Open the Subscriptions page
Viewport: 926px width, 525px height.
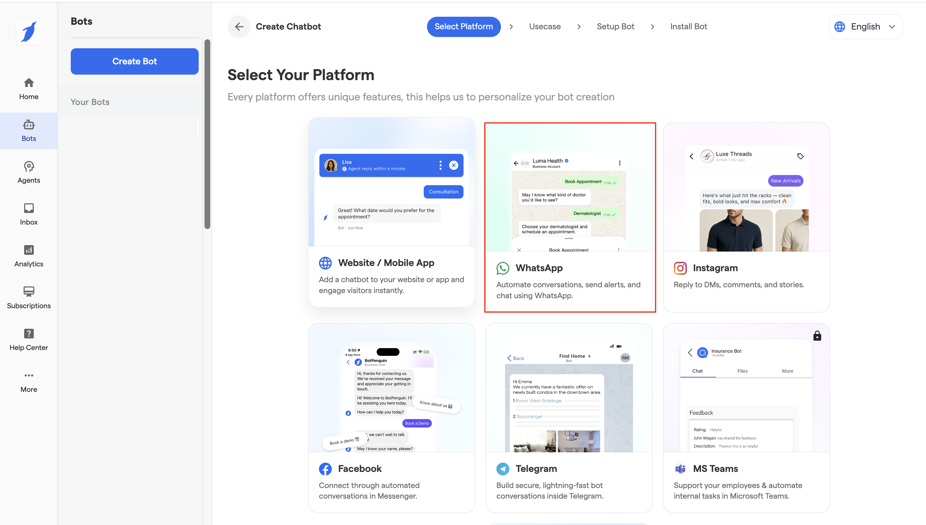[29, 298]
